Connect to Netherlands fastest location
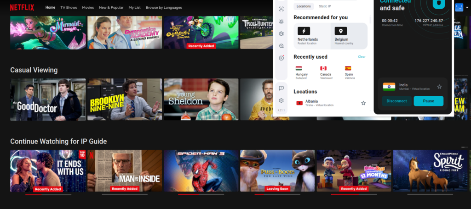Viewport: 471px width, 209px height. [x=312, y=36]
